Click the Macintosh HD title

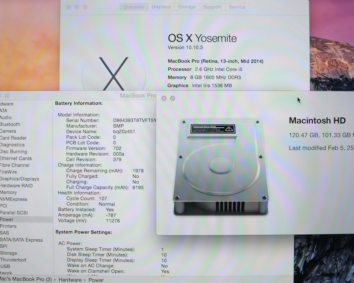coord(317,121)
